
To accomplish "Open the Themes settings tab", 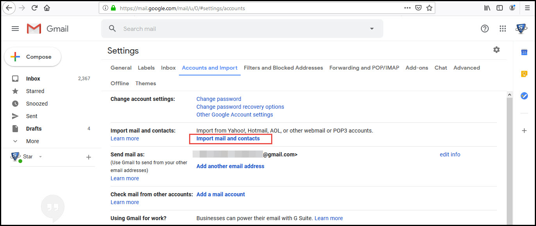I will point(146,83).
